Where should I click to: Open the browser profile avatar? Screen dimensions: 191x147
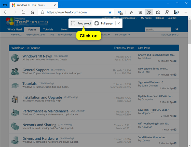pos(176,12)
